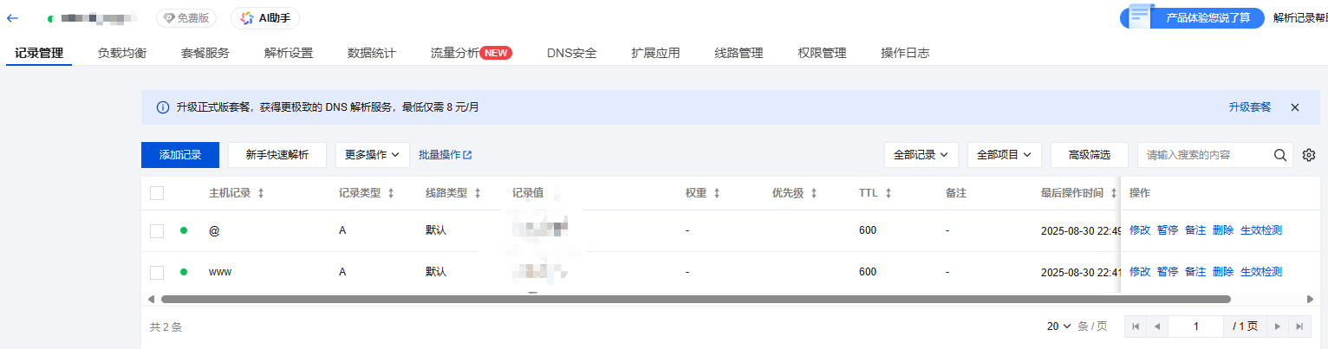Go to next page of records
This screenshot has height=349, width=1328.
(1277, 326)
